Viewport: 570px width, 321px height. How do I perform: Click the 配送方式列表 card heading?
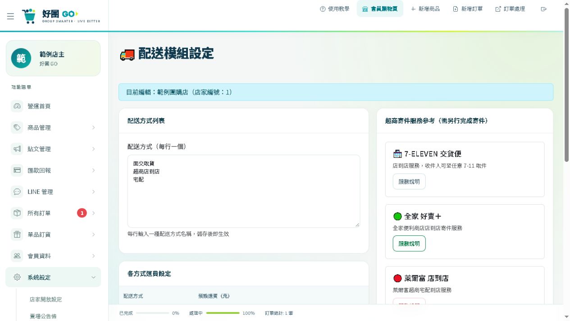(x=146, y=121)
